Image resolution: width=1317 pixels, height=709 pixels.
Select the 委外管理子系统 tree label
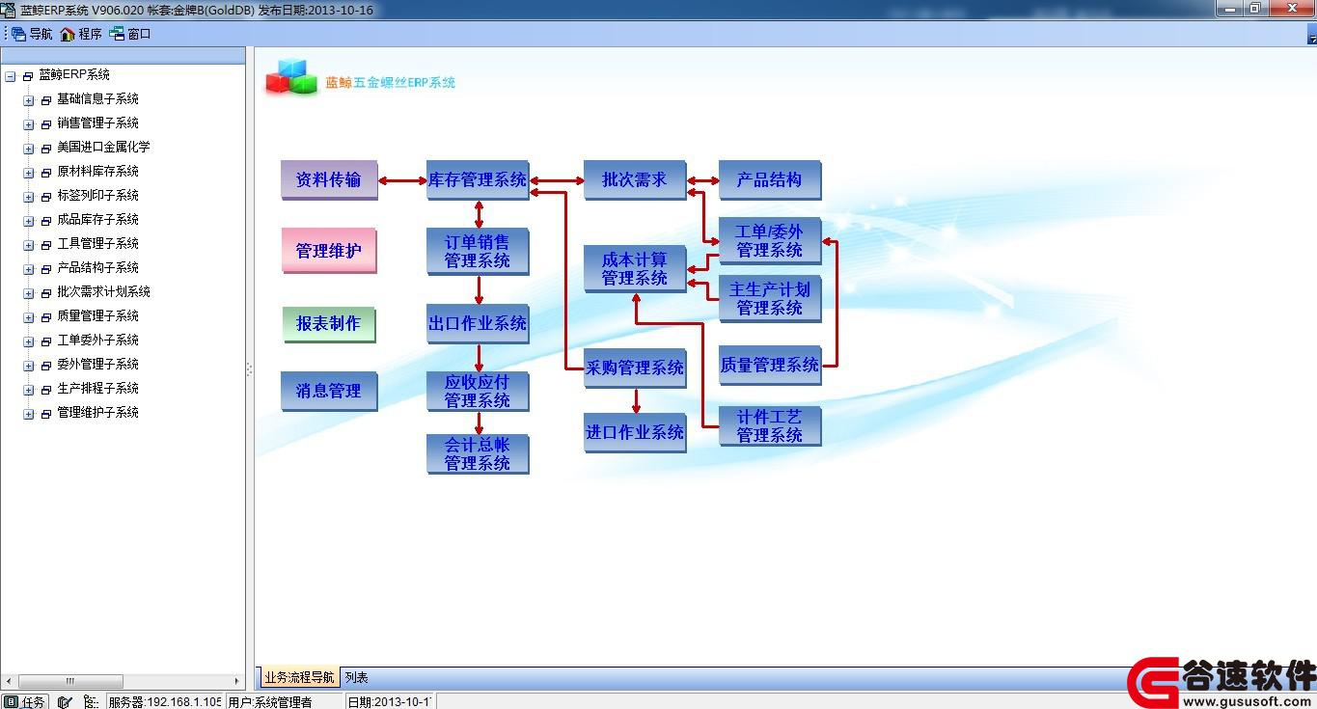[x=97, y=365]
